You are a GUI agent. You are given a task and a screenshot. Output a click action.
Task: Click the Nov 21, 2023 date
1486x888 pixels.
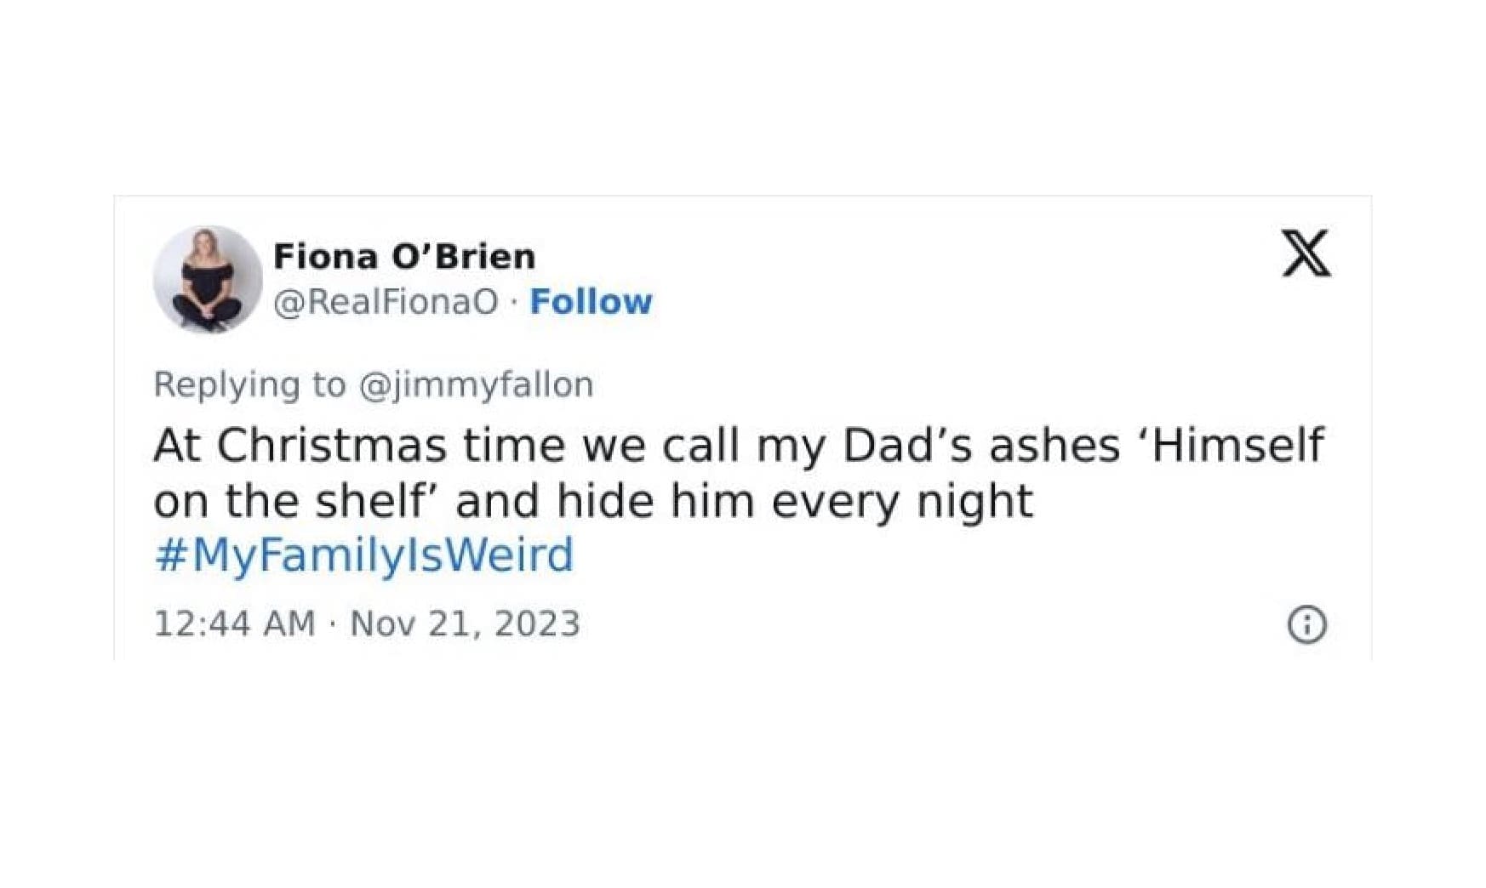[x=466, y=623]
